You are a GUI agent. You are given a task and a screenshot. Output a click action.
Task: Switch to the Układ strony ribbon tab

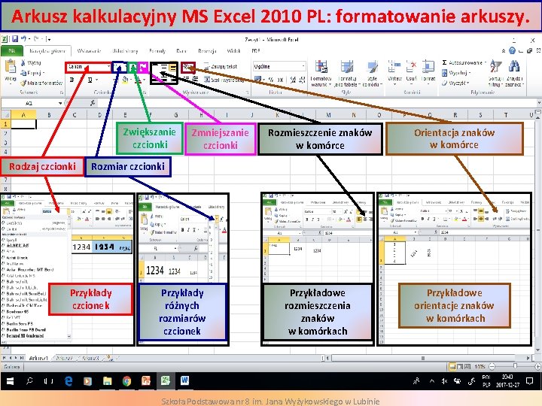tap(125, 51)
